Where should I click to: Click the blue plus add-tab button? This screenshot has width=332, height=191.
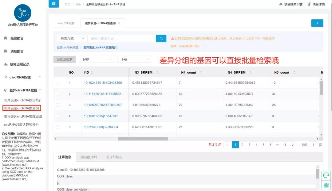(317, 23)
